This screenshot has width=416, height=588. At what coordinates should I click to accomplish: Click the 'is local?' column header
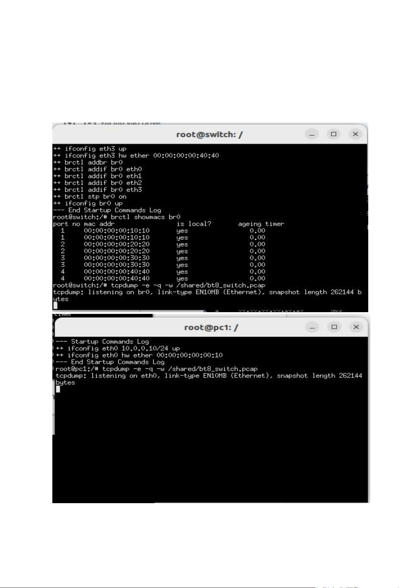(194, 224)
